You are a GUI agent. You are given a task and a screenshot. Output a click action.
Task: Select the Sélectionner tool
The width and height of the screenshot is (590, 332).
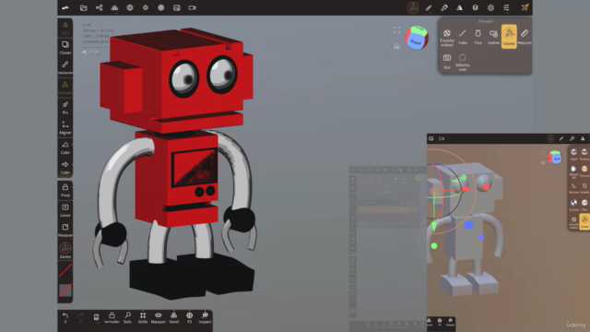(462, 62)
